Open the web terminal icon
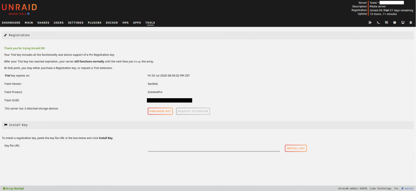 pyautogui.click(x=378, y=22)
